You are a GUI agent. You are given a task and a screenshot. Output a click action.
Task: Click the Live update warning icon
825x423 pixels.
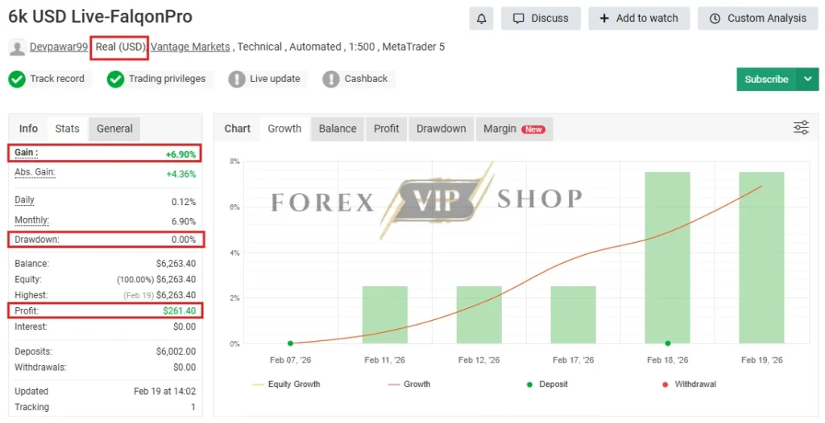(237, 80)
